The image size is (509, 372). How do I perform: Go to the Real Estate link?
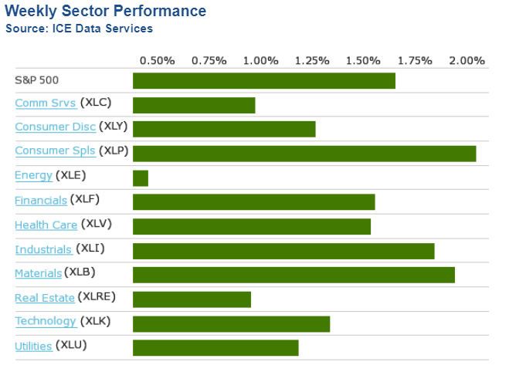45,298
